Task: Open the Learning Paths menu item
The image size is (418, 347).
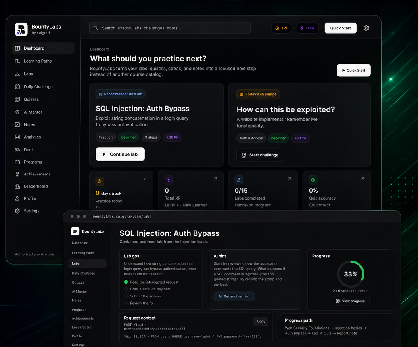Action: point(43,61)
